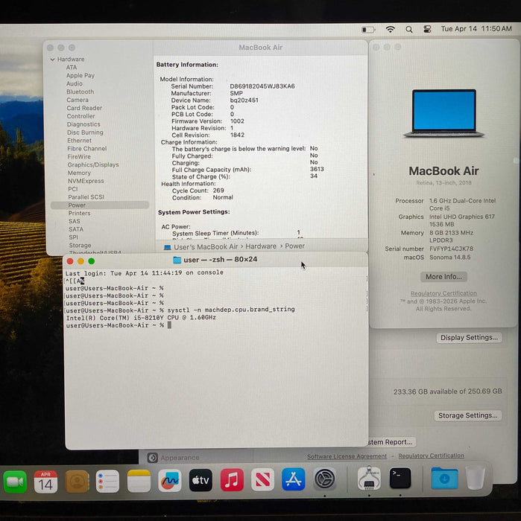The image size is (521, 521).
Task: Open Wi-Fi menu in menu bar
Action: 390,29
